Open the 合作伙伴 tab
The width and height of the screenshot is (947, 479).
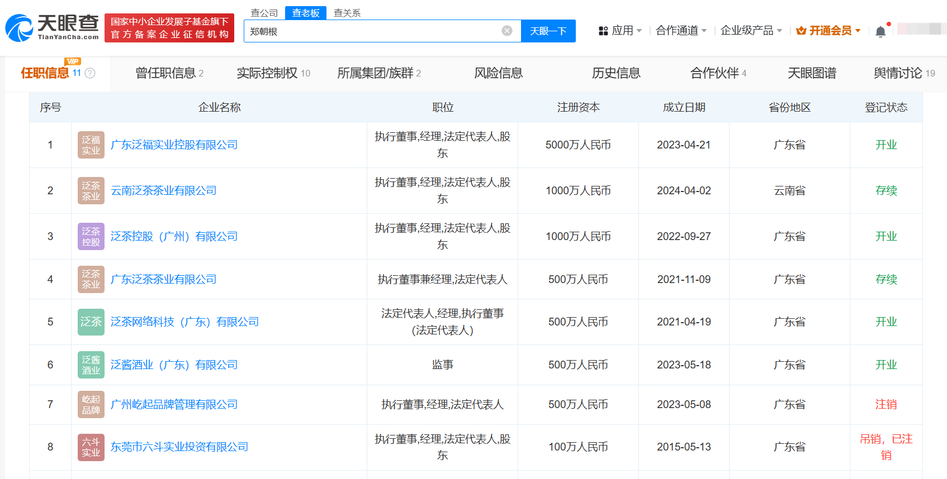718,73
